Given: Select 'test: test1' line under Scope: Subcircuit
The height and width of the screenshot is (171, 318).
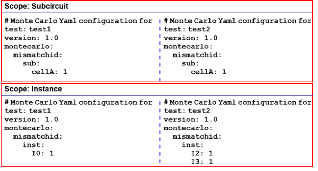Looking at the screenshot, I should click(x=28, y=30).
